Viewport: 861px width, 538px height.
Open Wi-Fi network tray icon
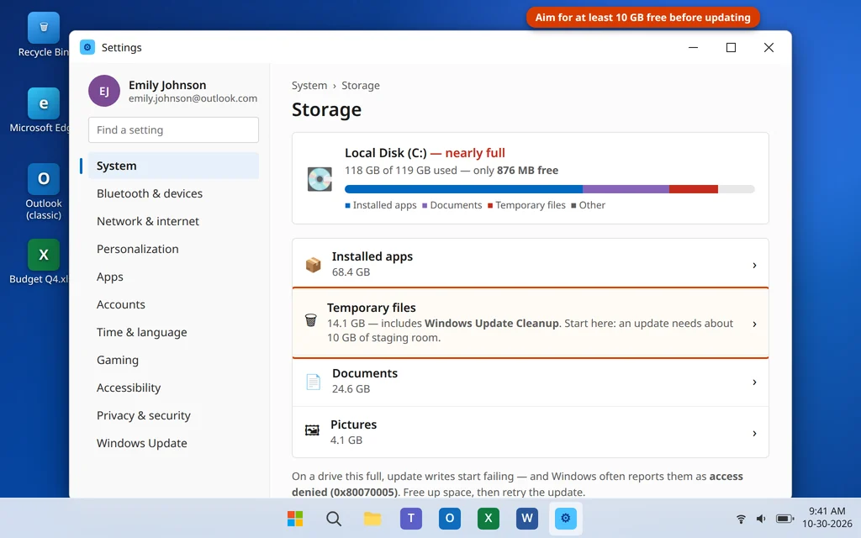click(x=741, y=519)
